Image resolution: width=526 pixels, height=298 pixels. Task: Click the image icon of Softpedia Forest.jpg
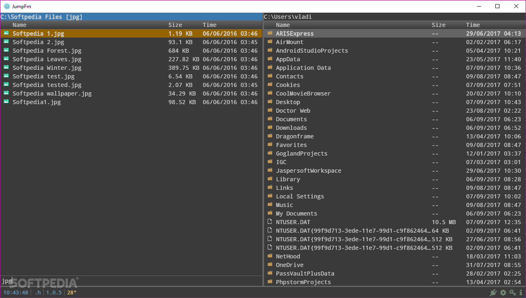click(6, 50)
